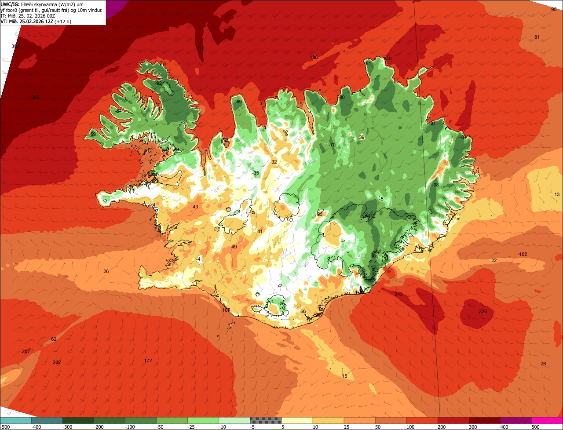Click the light teal -500 to -400 legend swatch

pyautogui.click(x=16, y=420)
